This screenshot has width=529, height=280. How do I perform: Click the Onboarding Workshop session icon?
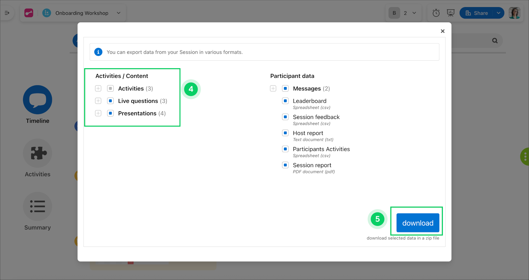pyautogui.click(x=47, y=13)
